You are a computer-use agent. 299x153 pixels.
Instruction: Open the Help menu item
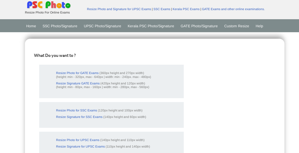tap(259, 26)
